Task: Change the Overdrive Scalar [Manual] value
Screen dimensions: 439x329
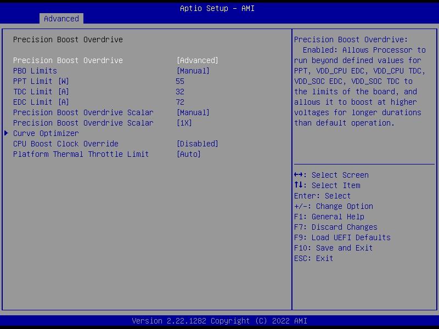Action: (193, 112)
